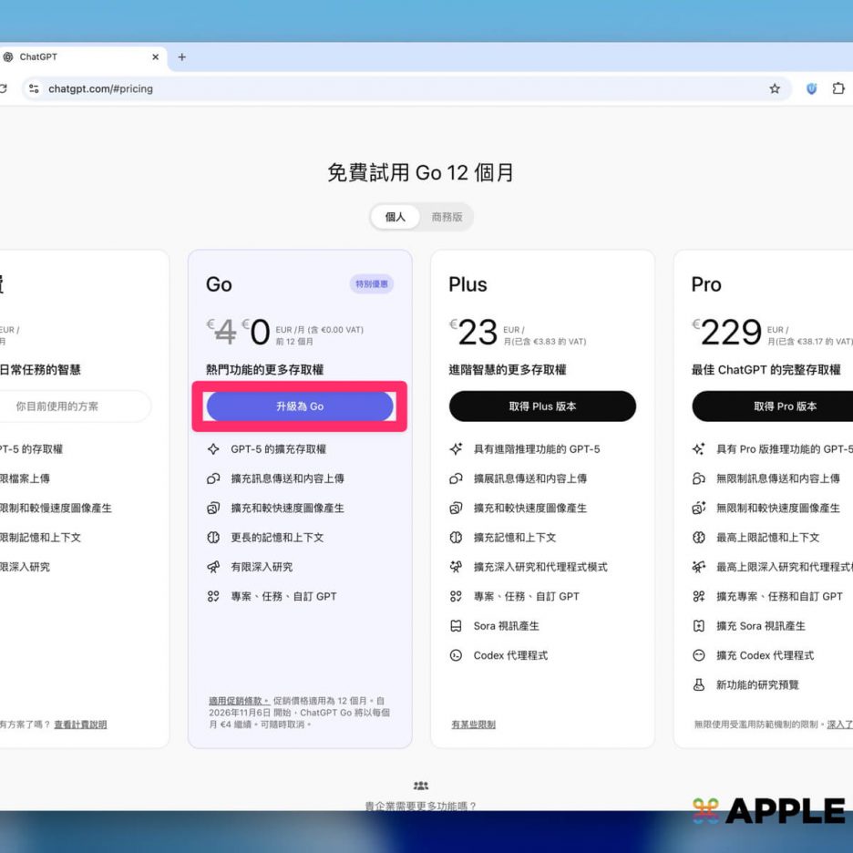The image size is (853, 853).
Task: Click the 升級為 Go button
Action: (300, 406)
